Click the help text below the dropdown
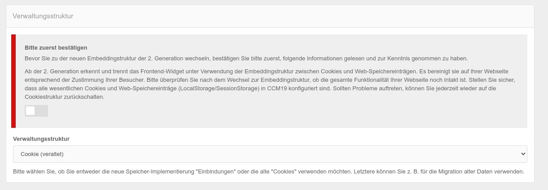 (268, 172)
